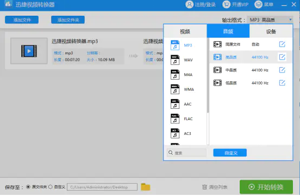Open the yellow output folder icon
This screenshot has width=300, height=196.
(146, 187)
